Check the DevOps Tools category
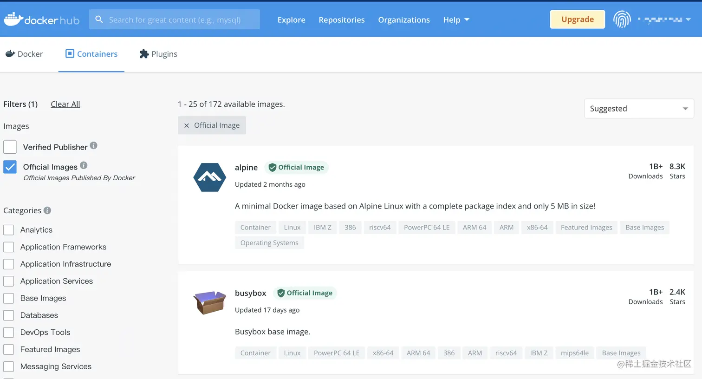Screen dimensions: 702x379 9,333
